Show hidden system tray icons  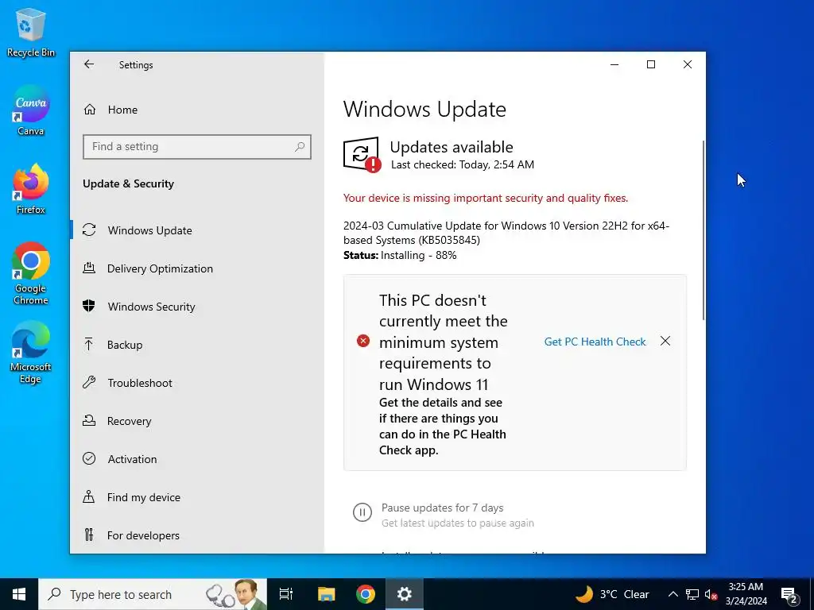coord(673,594)
